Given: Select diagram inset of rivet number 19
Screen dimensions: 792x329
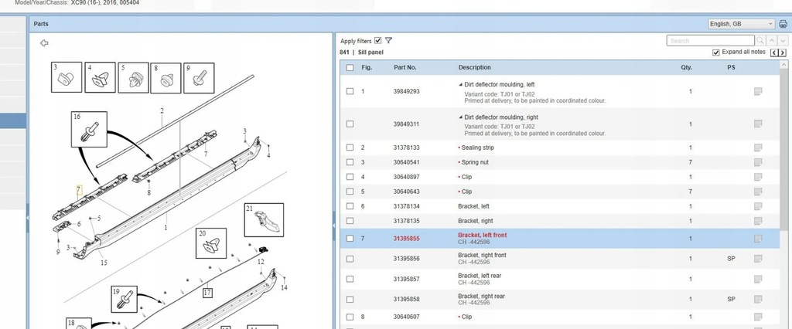Looking at the screenshot, I should click(125, 299).
